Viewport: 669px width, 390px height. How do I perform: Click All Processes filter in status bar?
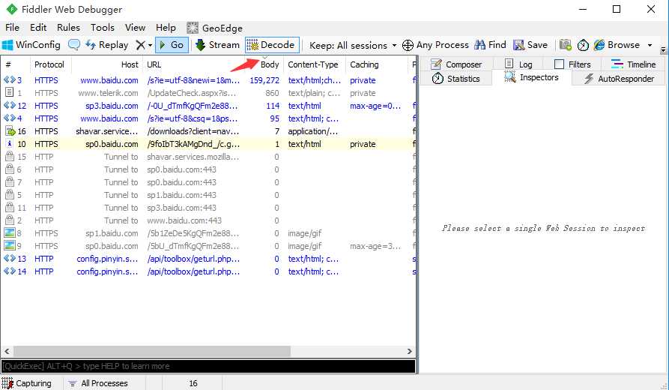[98, 383]
